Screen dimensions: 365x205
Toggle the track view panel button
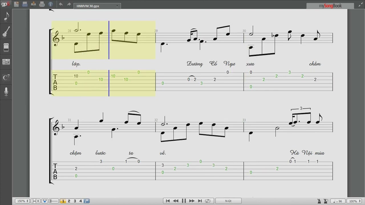click(45, 201)
